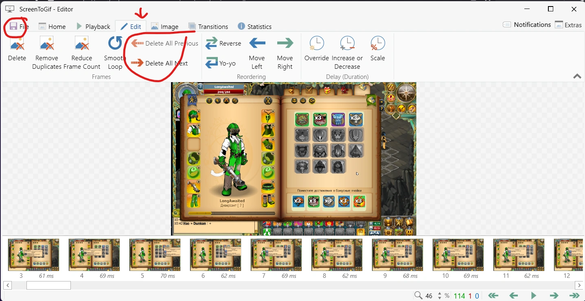Screen dimensions: 585x301
Task: Open the Notifications panel
Action: (527, 25)
